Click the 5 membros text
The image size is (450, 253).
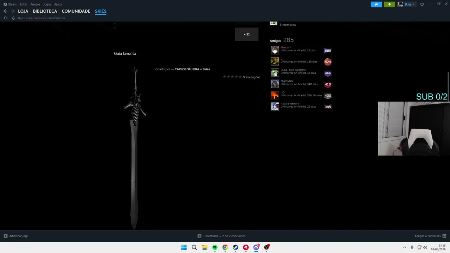pos(288,25)
